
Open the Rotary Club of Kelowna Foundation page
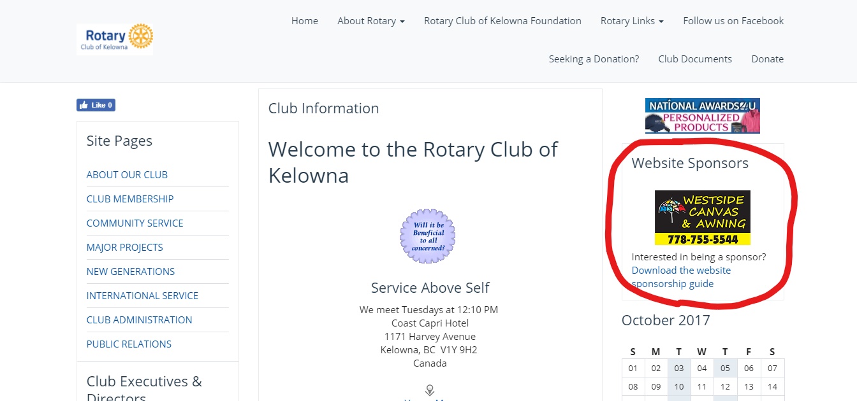[502, 20]
